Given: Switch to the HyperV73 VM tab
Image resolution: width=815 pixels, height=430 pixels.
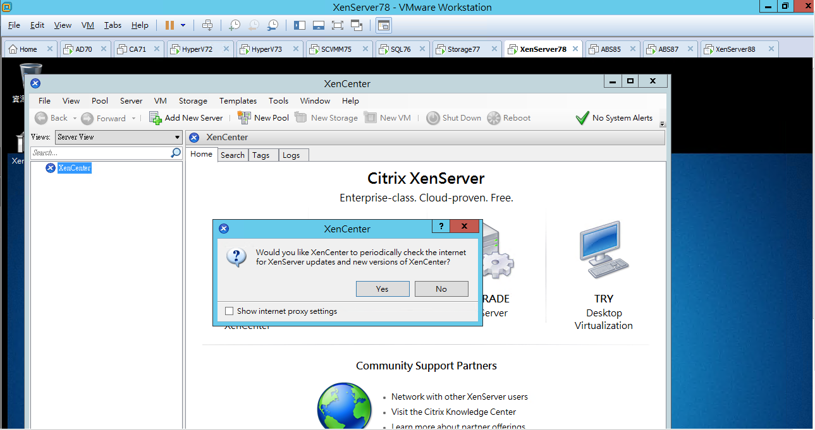Looking at the screenshot, I should [x=269, y=49].
